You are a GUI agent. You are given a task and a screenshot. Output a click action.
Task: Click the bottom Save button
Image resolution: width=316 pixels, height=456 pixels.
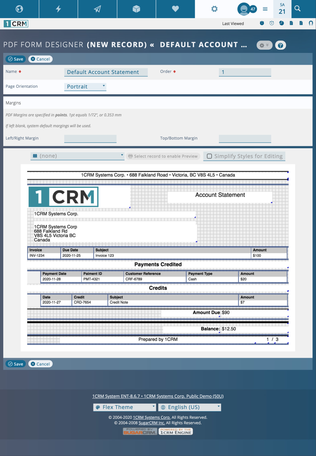[x=15, y=364]
